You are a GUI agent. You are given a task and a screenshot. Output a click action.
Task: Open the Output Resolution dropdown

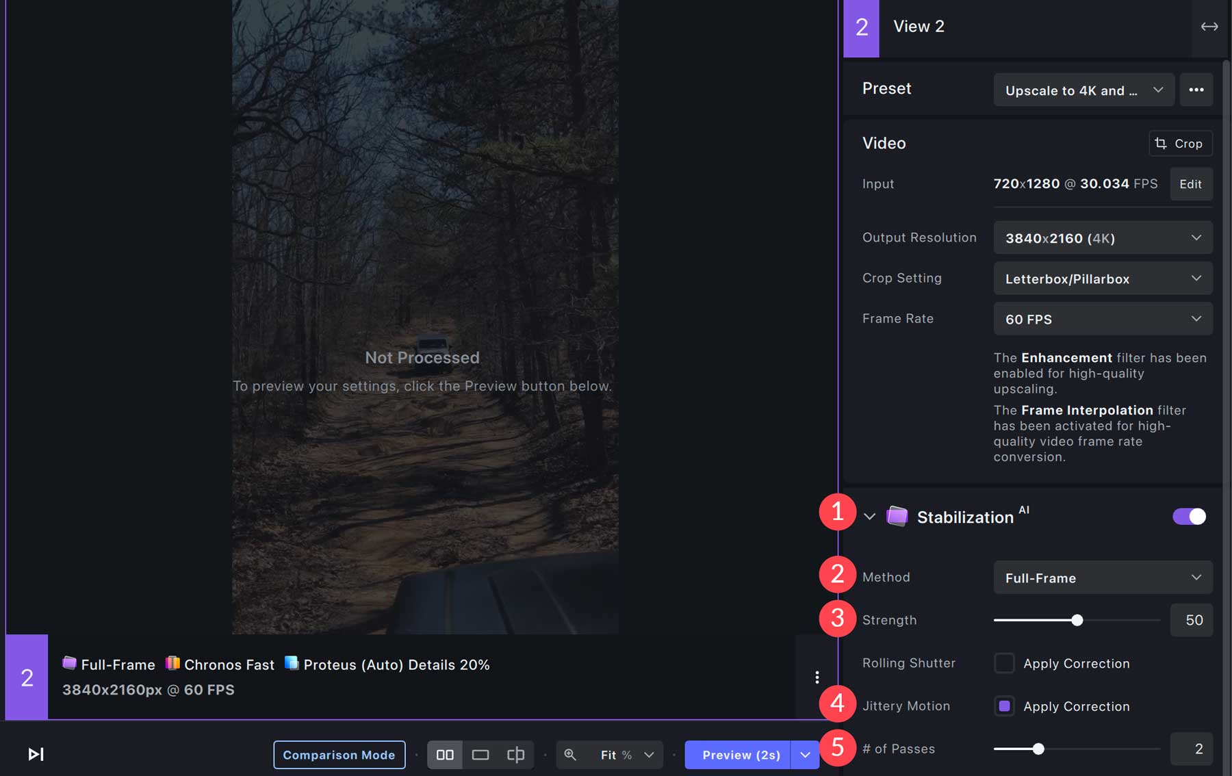[1103, 237]
